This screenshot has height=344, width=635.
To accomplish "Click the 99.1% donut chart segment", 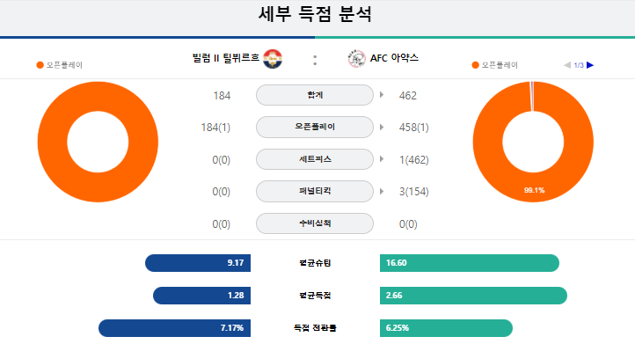I will coord(534,190).
